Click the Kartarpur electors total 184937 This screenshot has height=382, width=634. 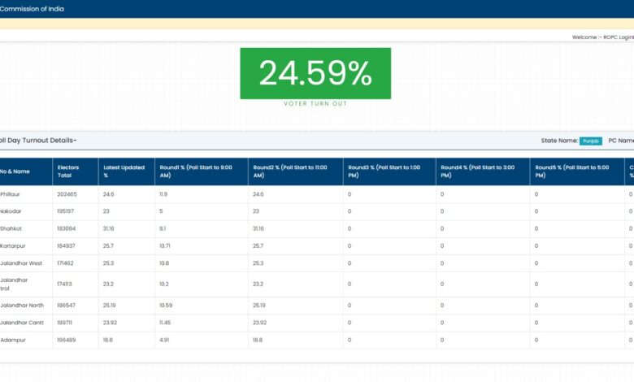67,245
